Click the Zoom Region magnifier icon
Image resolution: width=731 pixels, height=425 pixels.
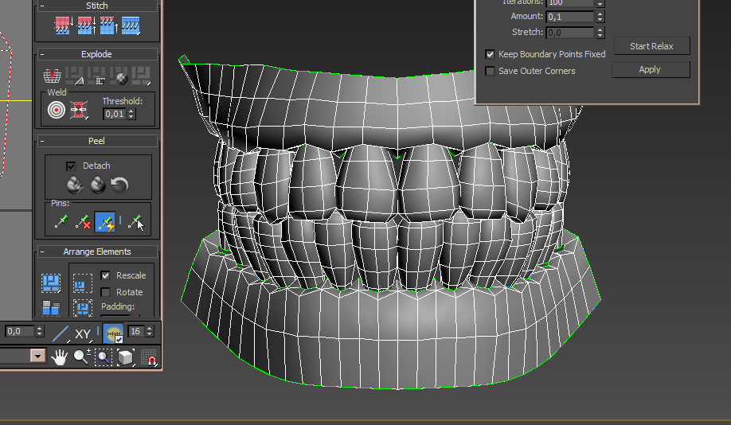(x=104, y=357)
